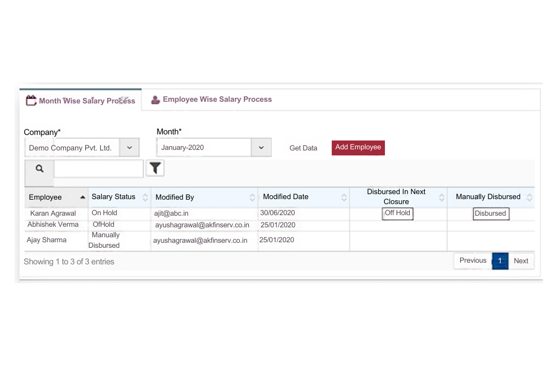Open the Month dropdown
The image size is (553, 370).
coord(261,148)
